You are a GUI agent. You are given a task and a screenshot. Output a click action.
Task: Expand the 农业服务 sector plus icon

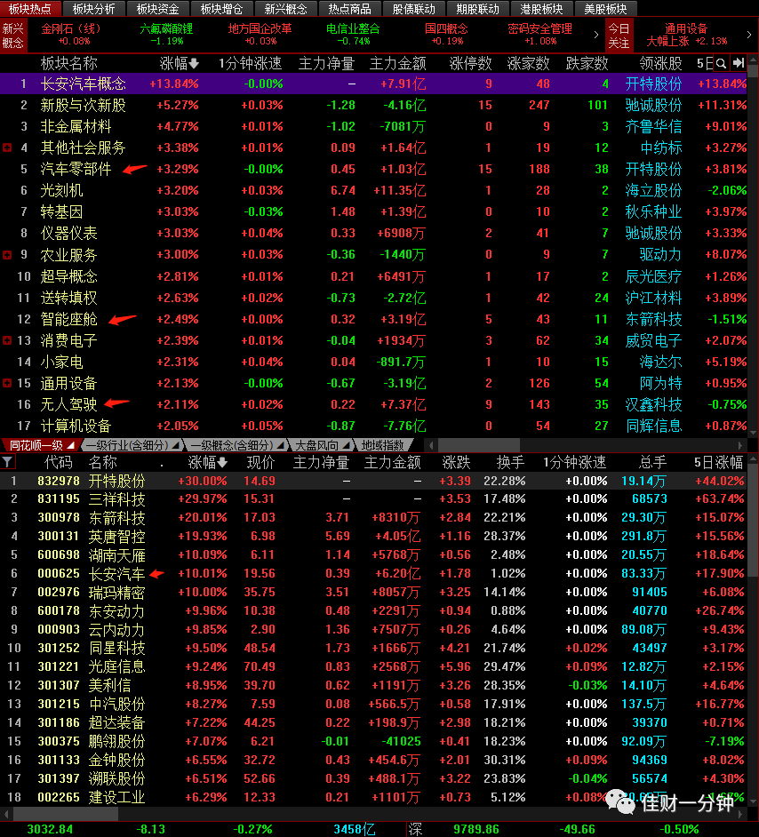[7, 255]
